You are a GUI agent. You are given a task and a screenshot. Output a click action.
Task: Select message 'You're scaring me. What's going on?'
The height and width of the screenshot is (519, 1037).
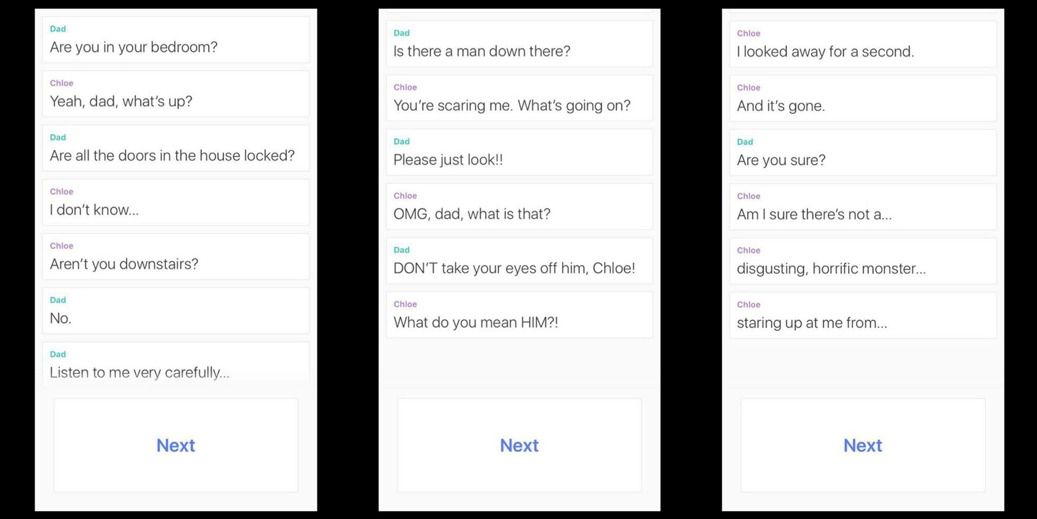[x=520, y=98]
